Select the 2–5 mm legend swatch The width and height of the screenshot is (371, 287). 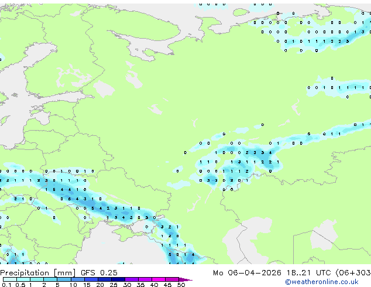50,279
